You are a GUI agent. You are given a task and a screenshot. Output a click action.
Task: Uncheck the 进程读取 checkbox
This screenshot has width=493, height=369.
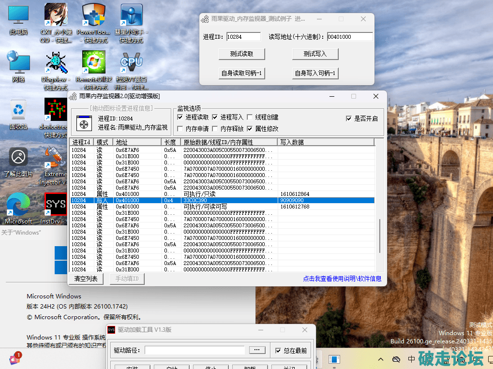pos(180,117)
